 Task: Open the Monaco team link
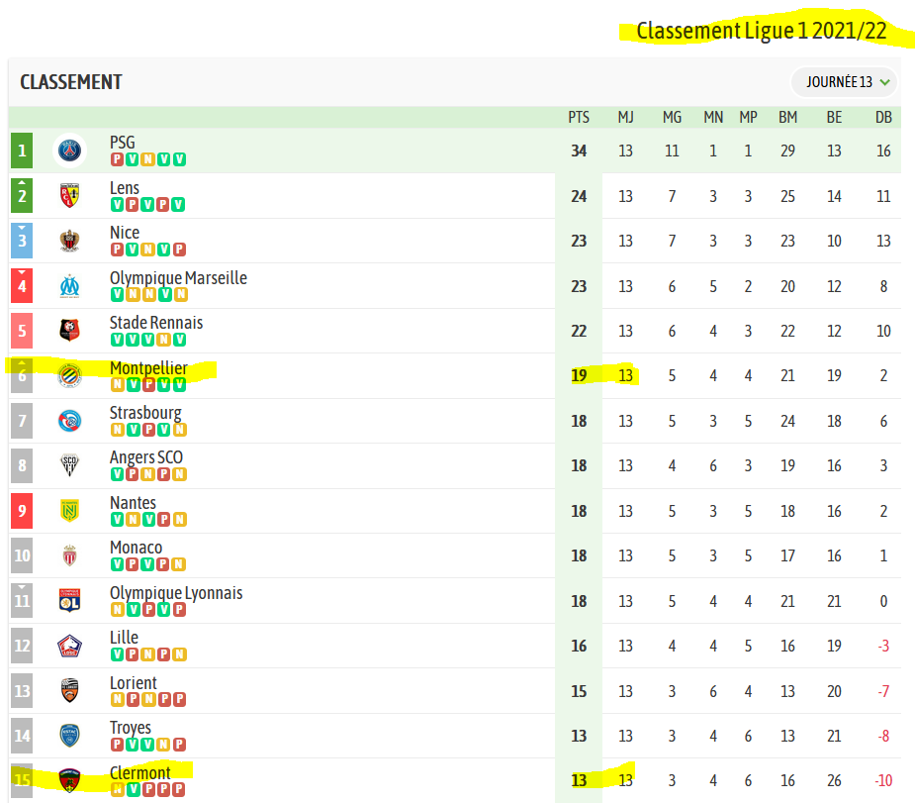(x=136, y=548)
